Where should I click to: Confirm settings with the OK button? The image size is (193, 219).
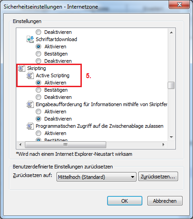[x=125, y=201]
